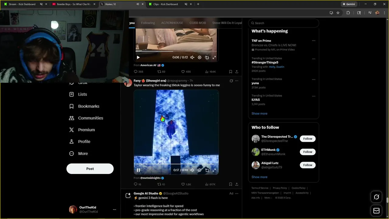This screenshot has width=389, height=219.
Task: Open Messages floating envelope button
Action: 376,211
